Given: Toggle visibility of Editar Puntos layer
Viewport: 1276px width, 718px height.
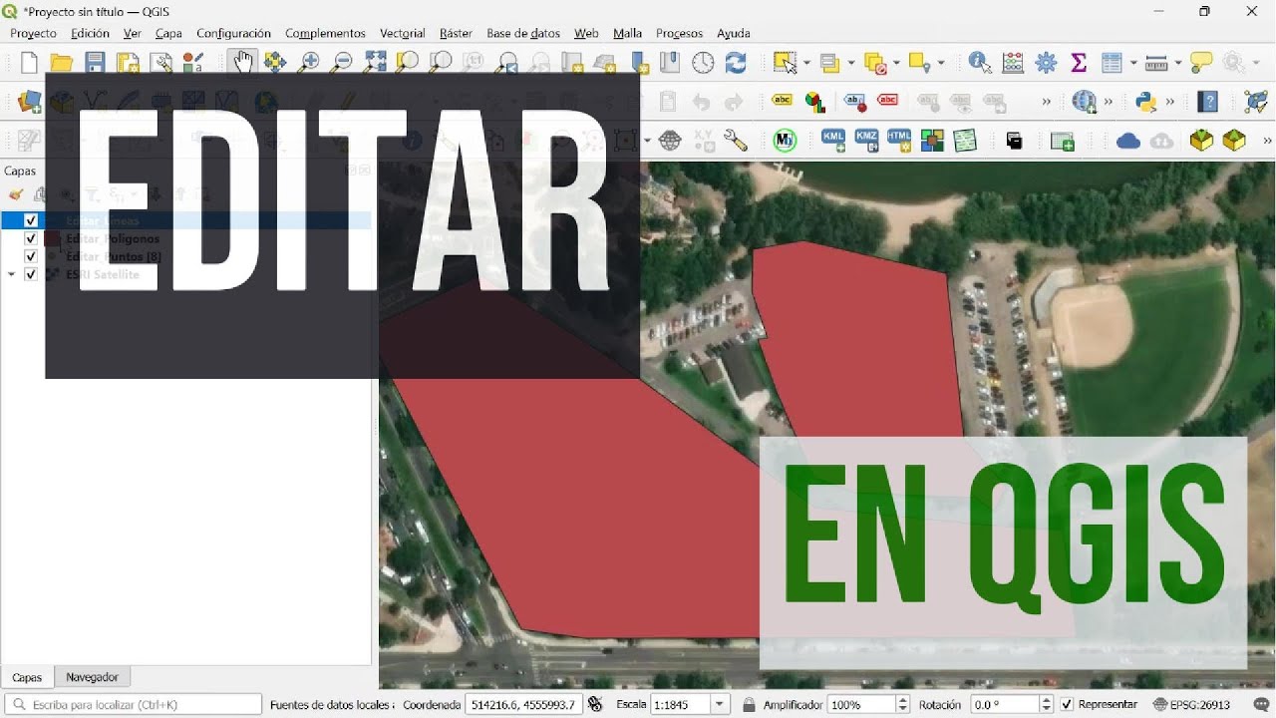Looking at the screenshot, I should point(31,256).
